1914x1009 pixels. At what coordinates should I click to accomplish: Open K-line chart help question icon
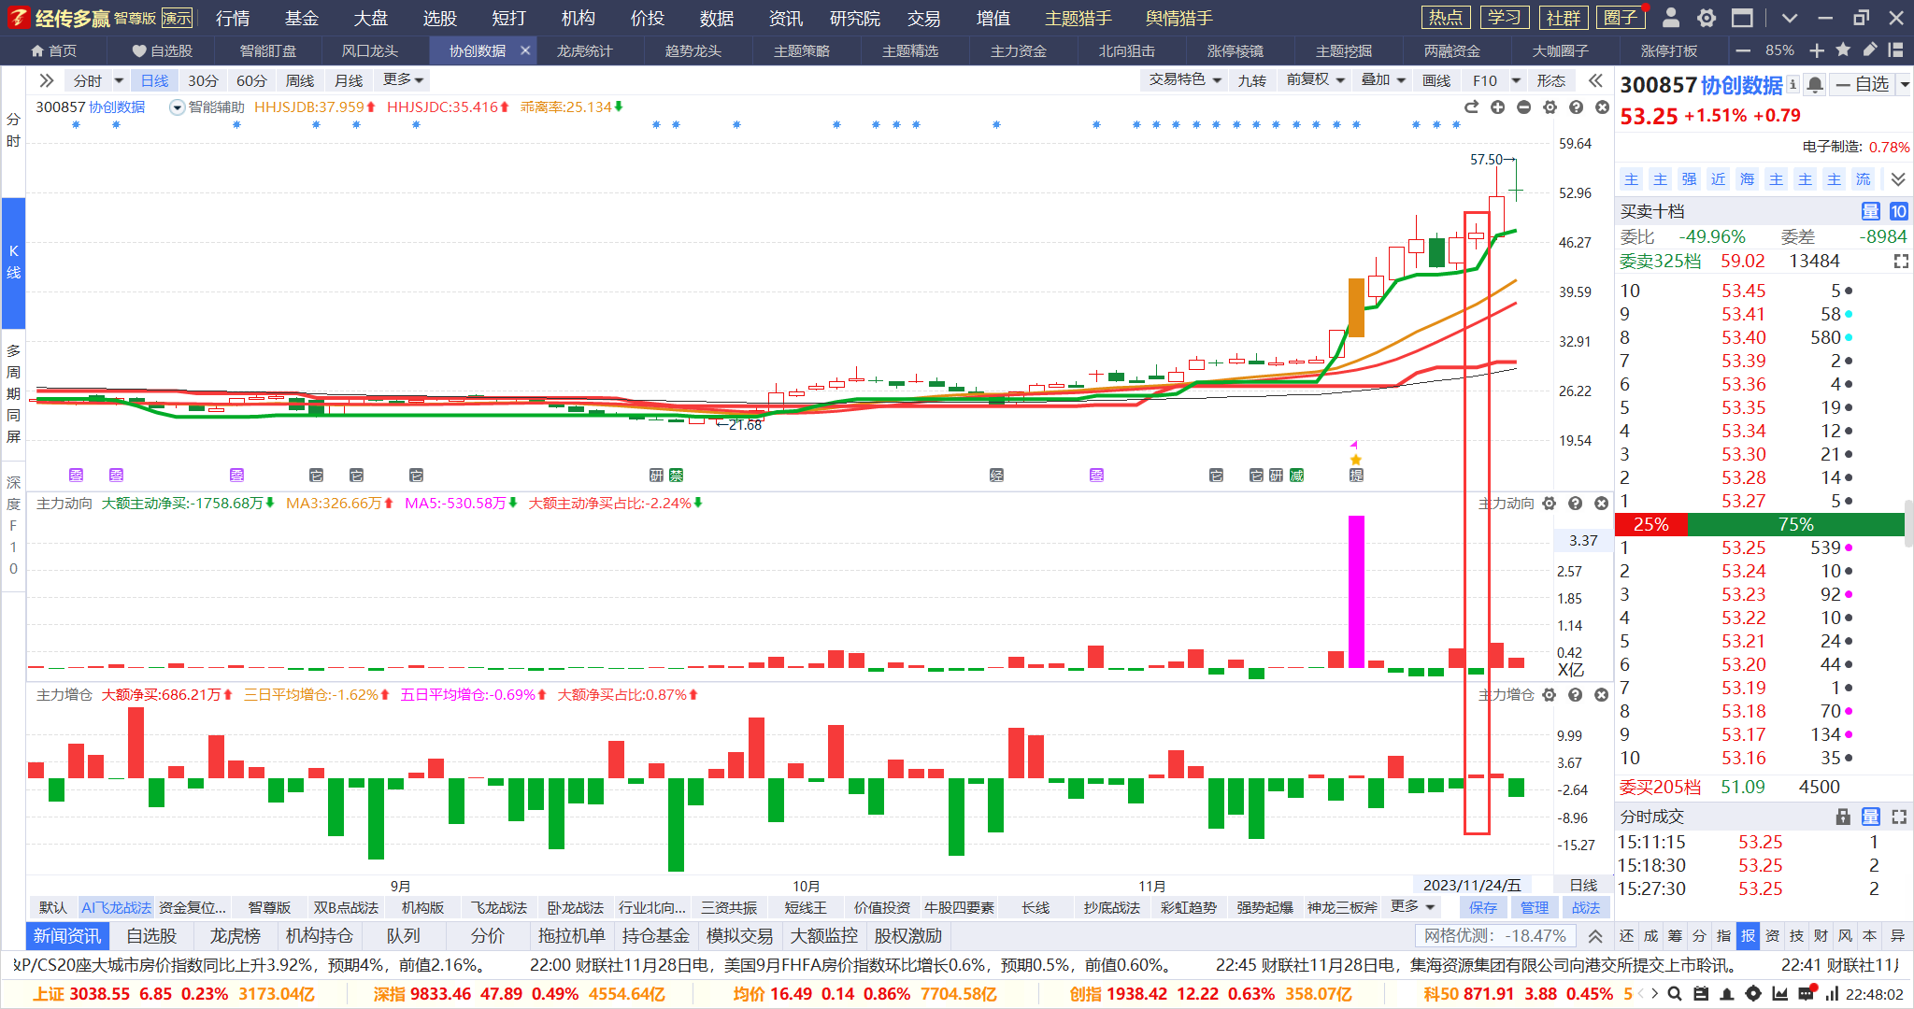coord(1576,107)
